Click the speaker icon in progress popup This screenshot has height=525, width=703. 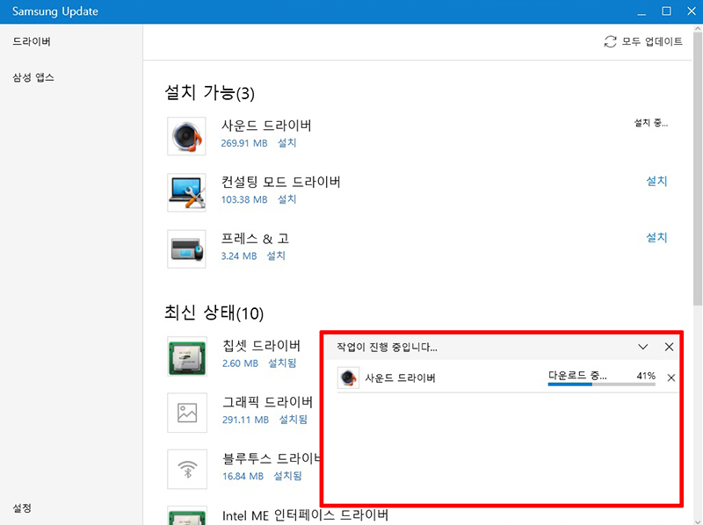click(x=348, y=378)
